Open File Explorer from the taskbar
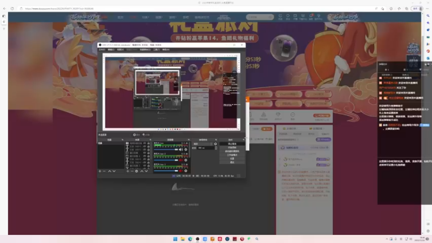The height and width of the screenshot is (243, 432). point(183,239)
